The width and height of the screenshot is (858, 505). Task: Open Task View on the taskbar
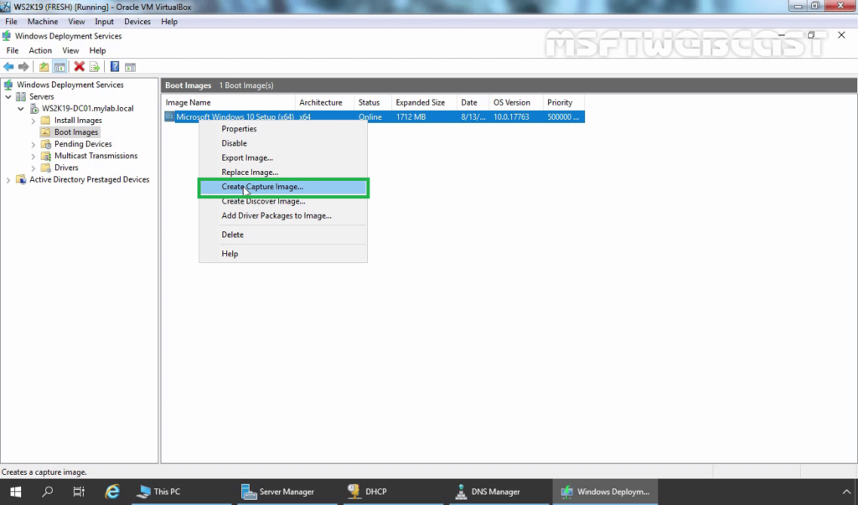tap(79, 492)
